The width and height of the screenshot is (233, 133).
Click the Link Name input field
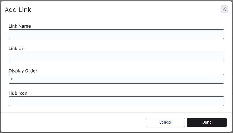click(x=116, y=34)
